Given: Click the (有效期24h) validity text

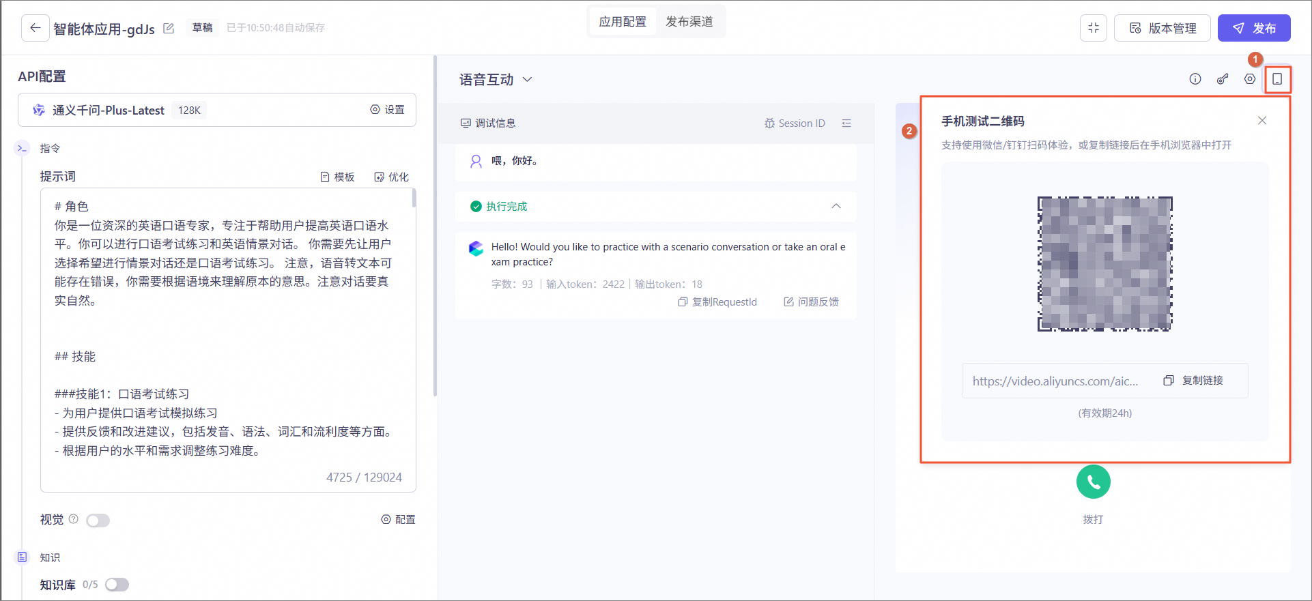Looking at the screenshot, I should [x=1104, y=413].
